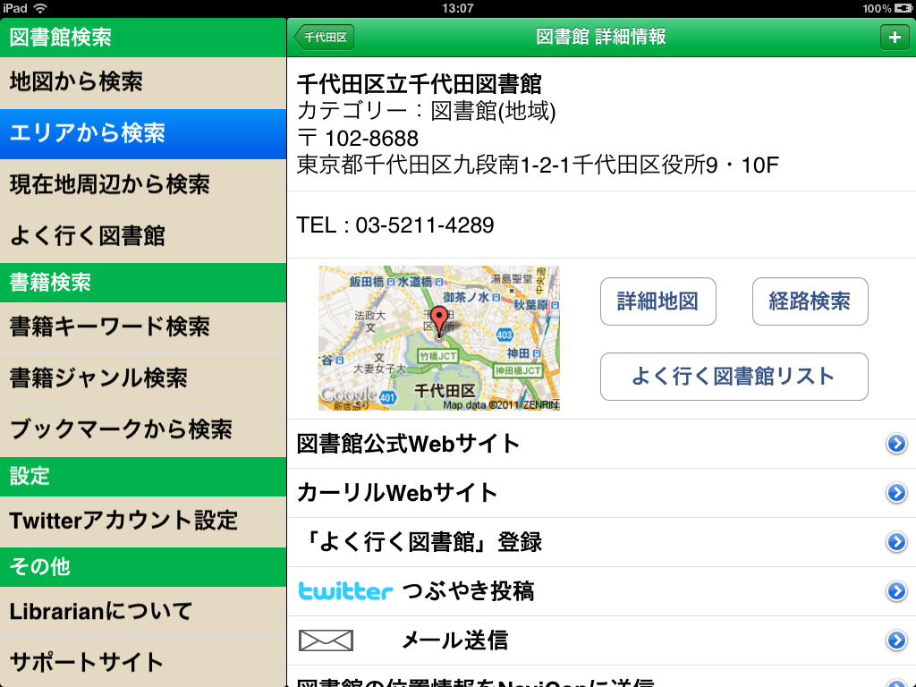The image size is (916, 687).
Task: Open 現在地周辺から検索 option
Action: pos(143,185)
